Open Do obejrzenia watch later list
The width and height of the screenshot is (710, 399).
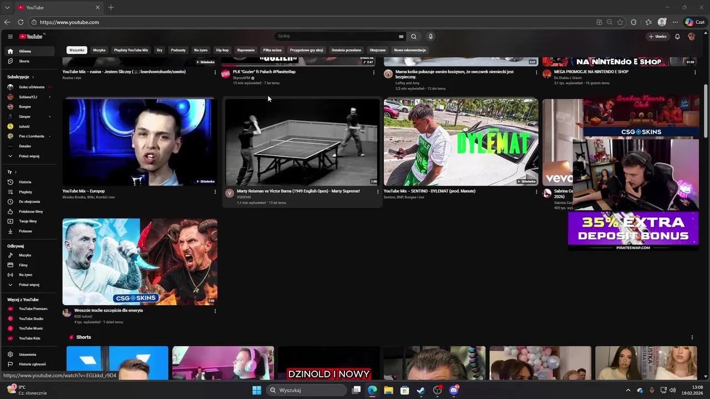pos(29,202)
